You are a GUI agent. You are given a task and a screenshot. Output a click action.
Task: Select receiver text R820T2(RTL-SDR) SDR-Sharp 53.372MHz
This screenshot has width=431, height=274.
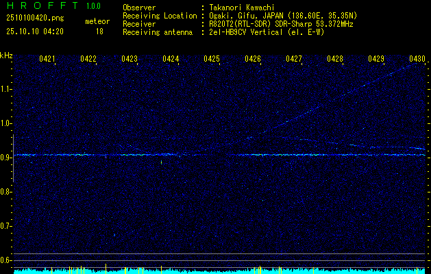point(281,24)
